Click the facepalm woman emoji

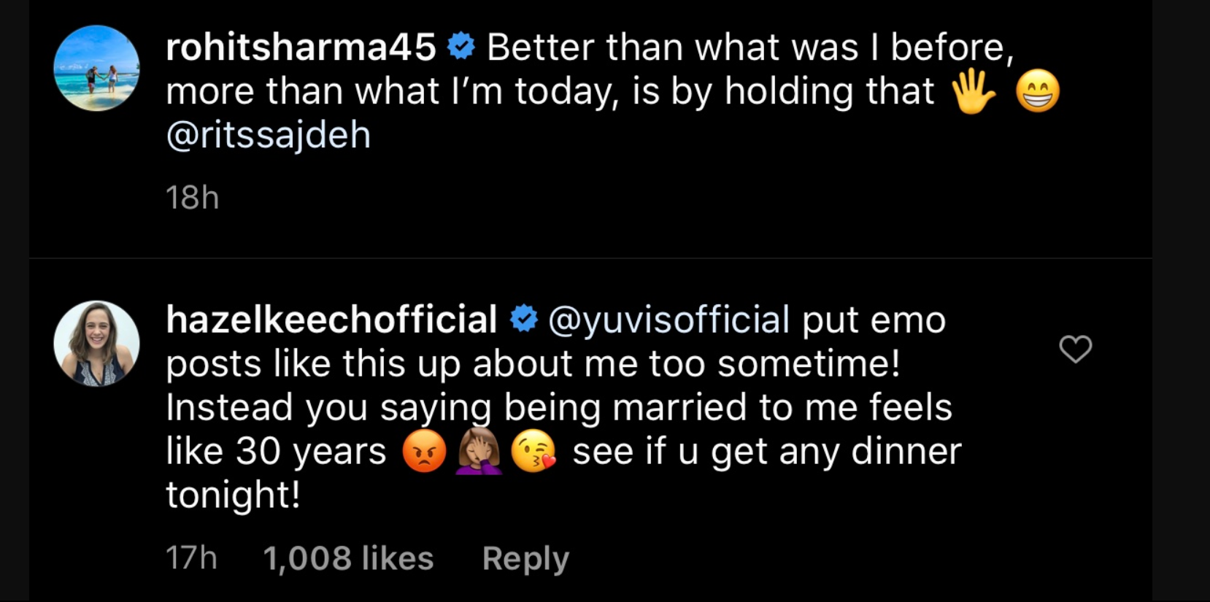(x=479, y=452)
